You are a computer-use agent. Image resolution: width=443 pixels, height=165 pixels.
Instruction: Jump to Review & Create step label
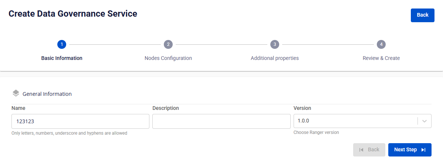pos(381,58)
